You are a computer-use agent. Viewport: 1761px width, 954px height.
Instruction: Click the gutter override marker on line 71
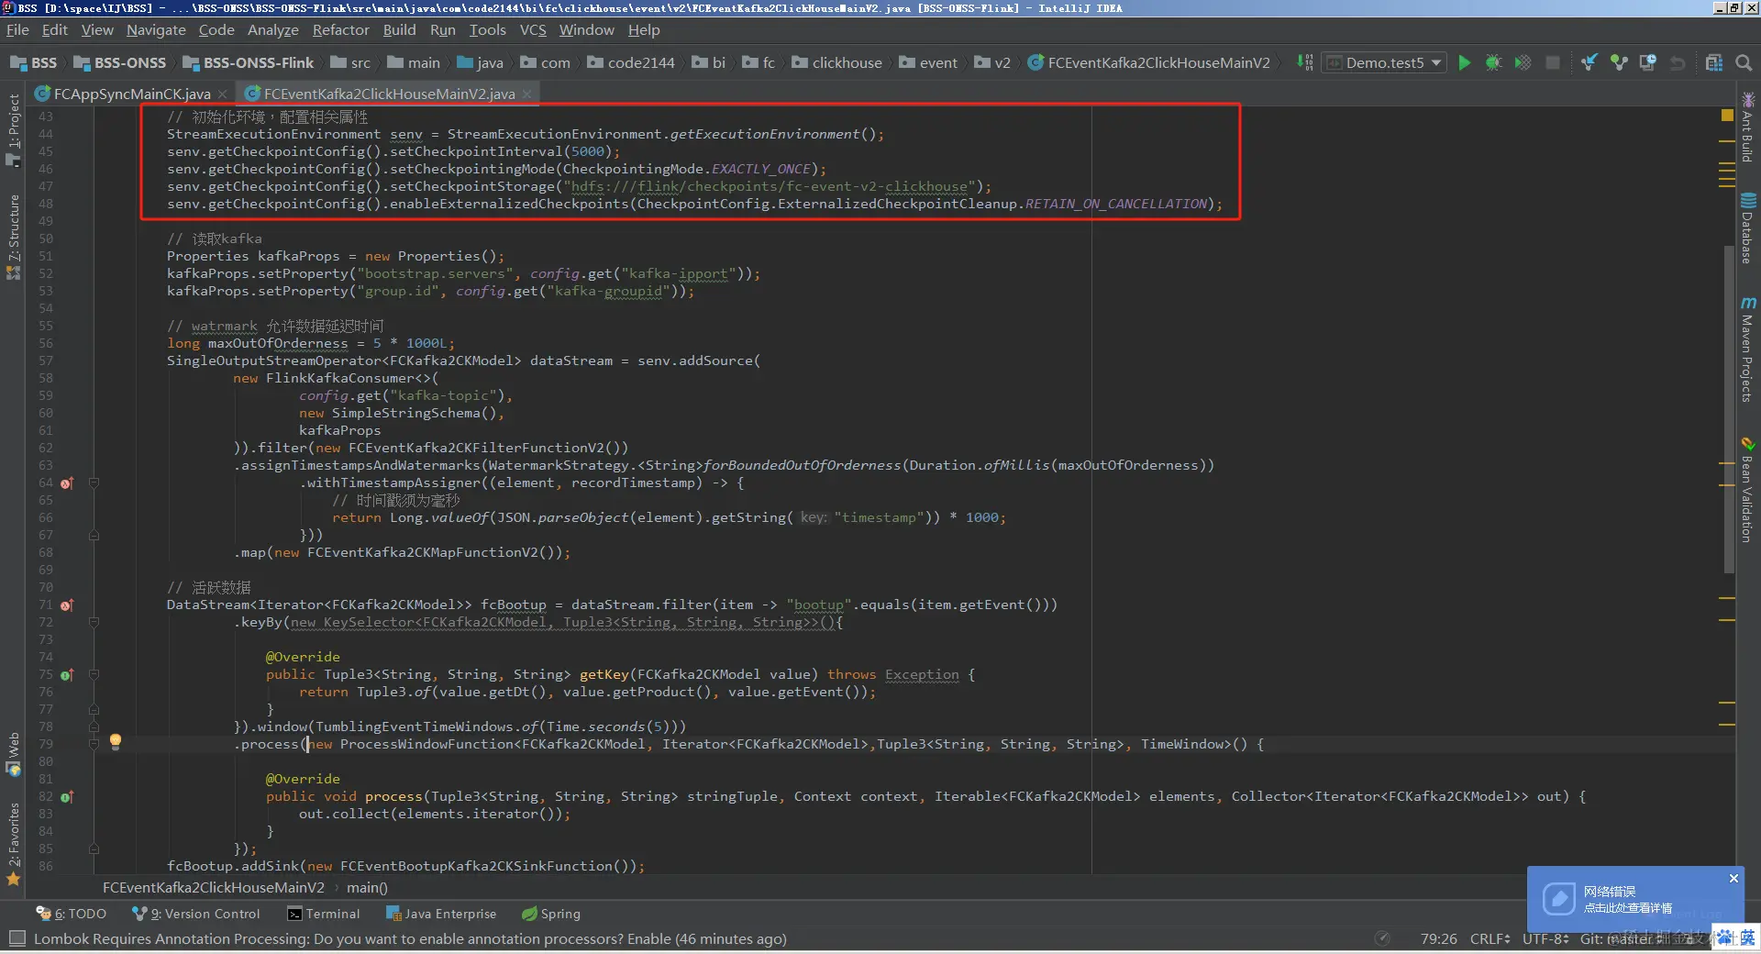[67, 605]
